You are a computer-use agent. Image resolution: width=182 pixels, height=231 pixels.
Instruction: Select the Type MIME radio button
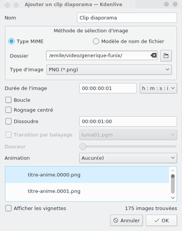11,41
